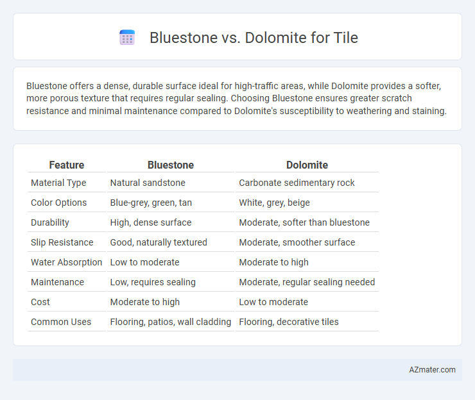Viewport: 475px width, 400px height.
Task: Open the AZmater.com footer link
Action: click(432, 370)
